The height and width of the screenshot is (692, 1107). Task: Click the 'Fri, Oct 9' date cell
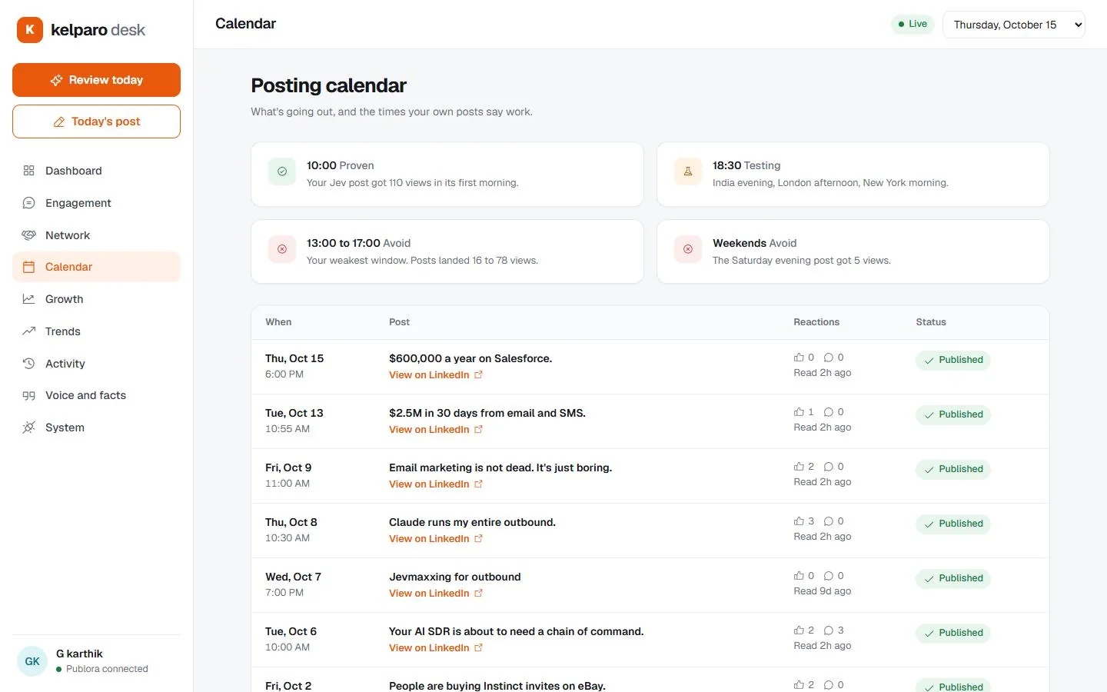[x=288, y=467]
